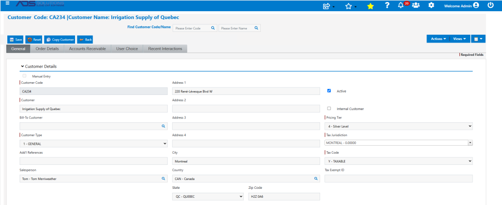Search by customer code magnifier icon

[x=213, y=28]
